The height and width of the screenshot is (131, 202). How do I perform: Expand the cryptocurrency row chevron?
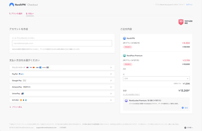coord(111,100)
